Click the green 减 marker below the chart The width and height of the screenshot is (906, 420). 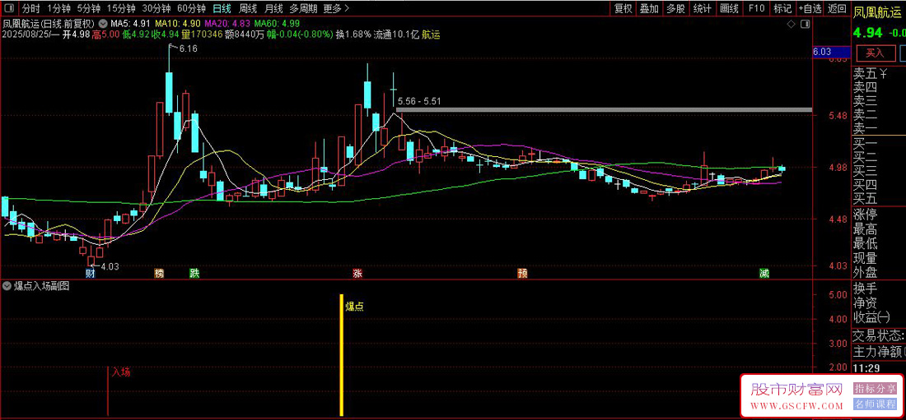point(764,274)
